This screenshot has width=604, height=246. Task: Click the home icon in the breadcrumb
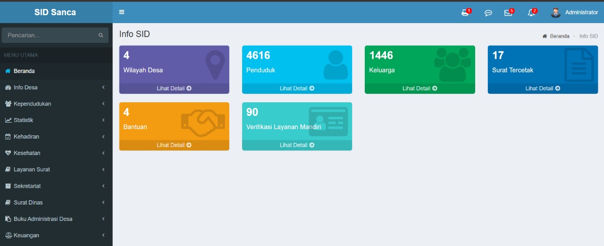[x=545, y=36]
